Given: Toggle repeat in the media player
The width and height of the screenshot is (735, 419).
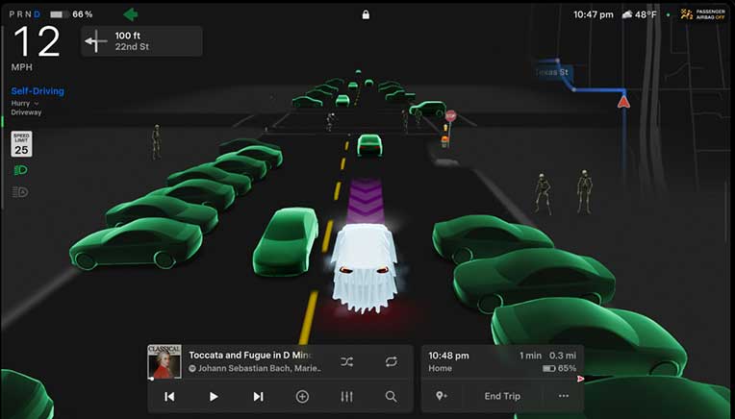Looking at the screenshot, I should (391, 361).
